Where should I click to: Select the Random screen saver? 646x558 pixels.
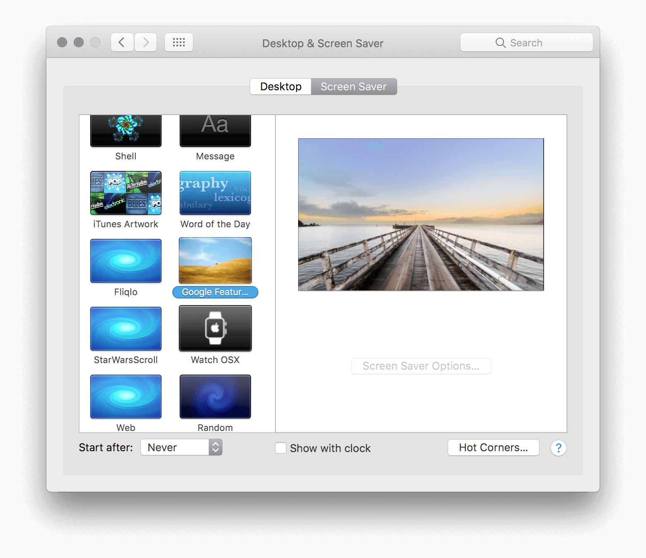(215, 396)
